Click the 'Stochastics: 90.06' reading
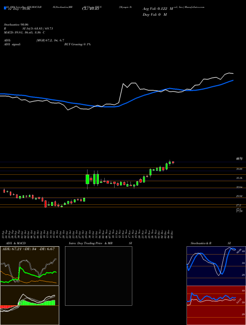Viewport: 246px width, 325px height. [x=17, y=25]
